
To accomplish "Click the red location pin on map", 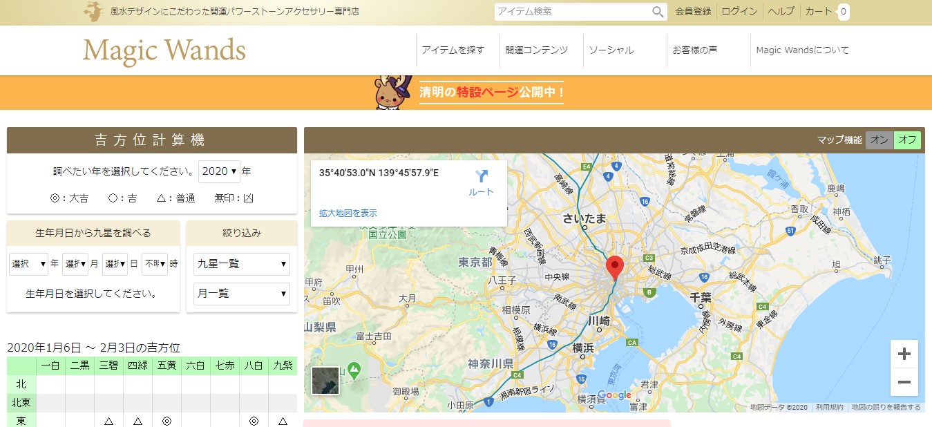I will (x=614, y=267).
